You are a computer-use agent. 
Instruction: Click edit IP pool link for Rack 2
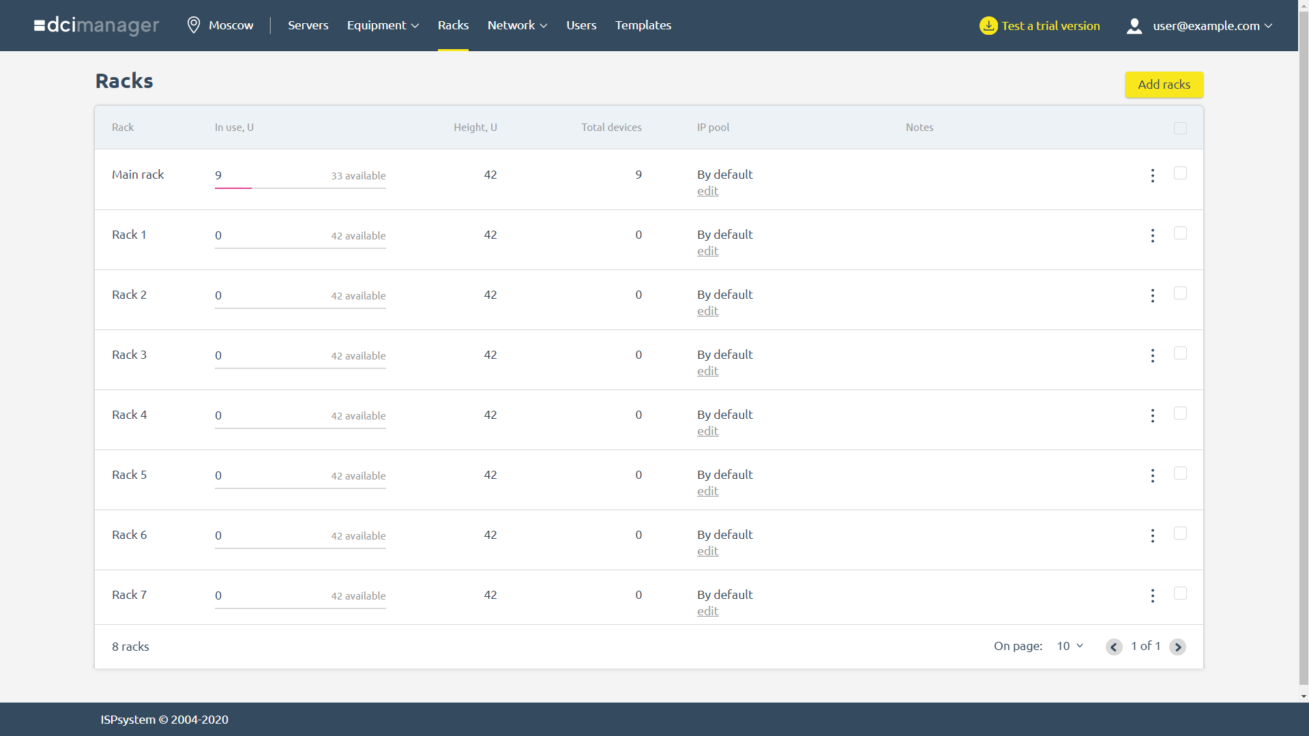click(x=707, y=311)
